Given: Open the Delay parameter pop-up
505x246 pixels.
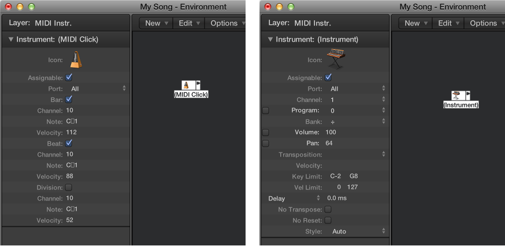Looking at the screenshot, I should [294, 198].
